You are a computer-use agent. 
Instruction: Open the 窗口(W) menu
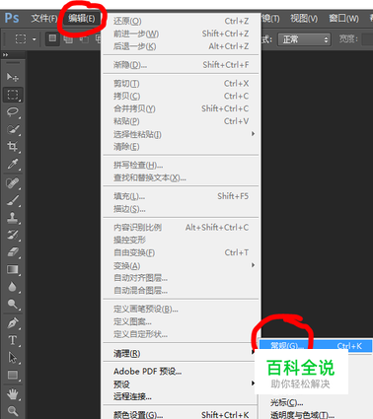(x=343, y=19)
